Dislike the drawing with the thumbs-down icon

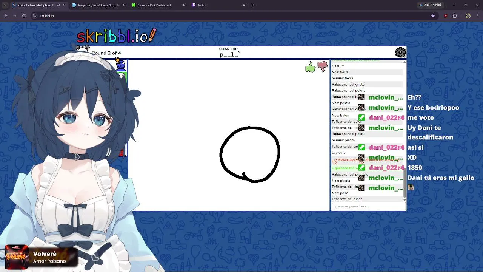coord(322,67)
